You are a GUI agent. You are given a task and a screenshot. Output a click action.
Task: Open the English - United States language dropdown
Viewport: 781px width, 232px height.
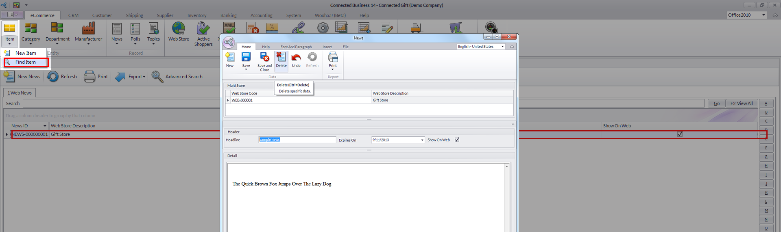[502, 47]
